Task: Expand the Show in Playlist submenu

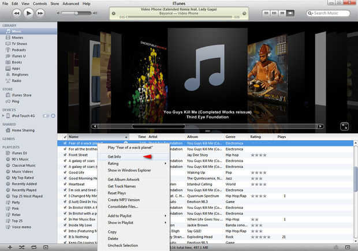Action: (134, 223)
